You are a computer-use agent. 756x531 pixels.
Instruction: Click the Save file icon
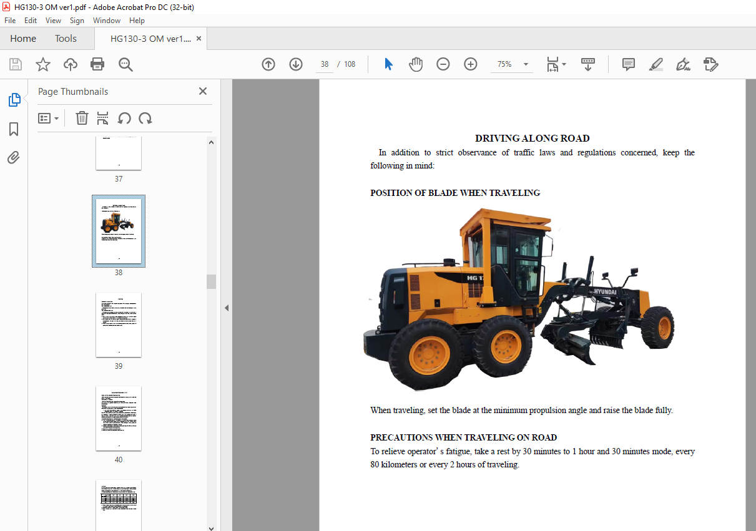[x=16, y=64]
